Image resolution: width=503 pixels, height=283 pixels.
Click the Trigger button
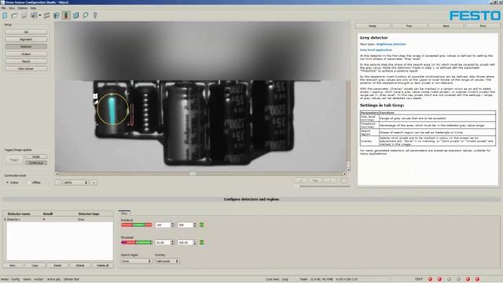tap(14, 160)
